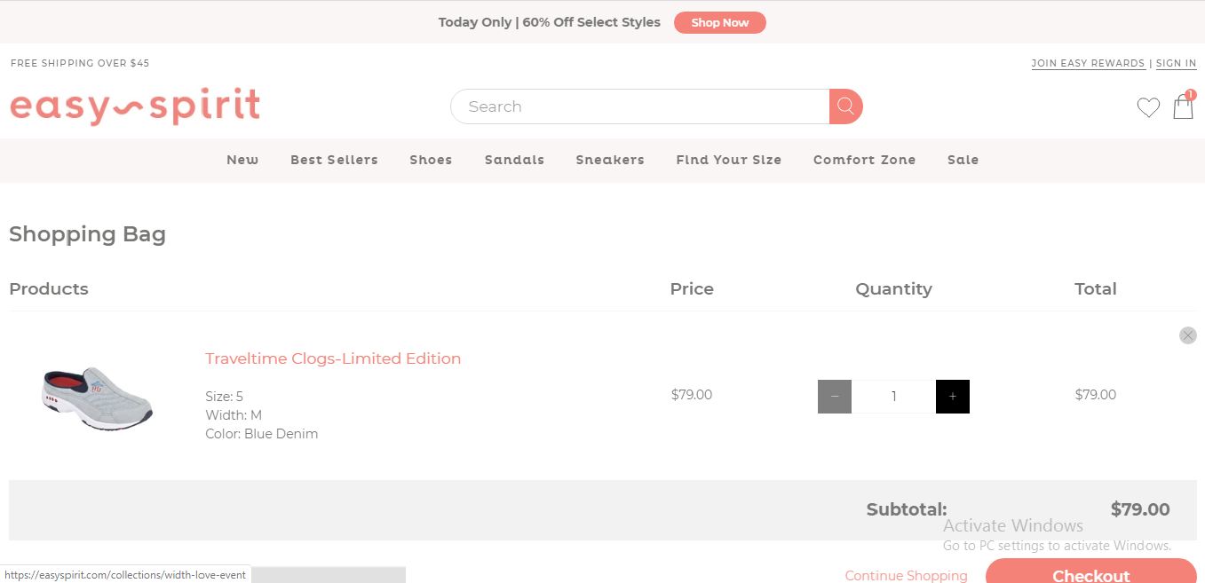Click the quantity value field
The height and width of the screenshot is (583, 1205).
point(893,397)
